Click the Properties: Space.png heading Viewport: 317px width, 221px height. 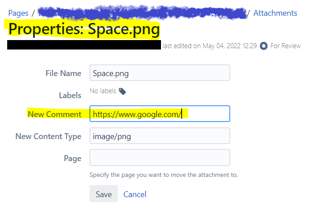click(84, 29)
